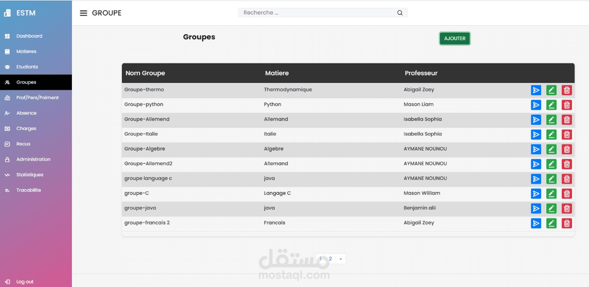Edit the Groupe-Algebre entry
589x287 pixels.
click(x=551, y=149)
